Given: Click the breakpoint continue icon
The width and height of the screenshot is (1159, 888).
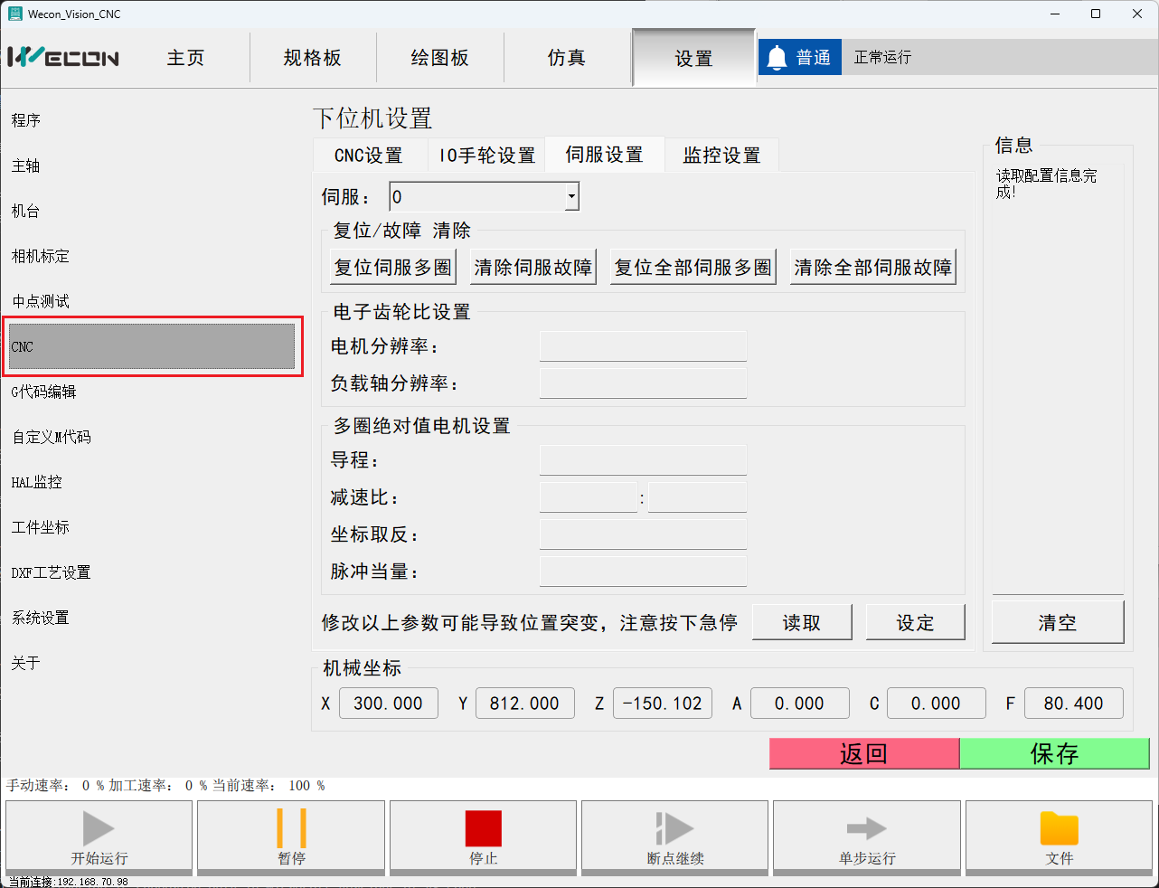Looking at the screenshot, I should 674,827.
